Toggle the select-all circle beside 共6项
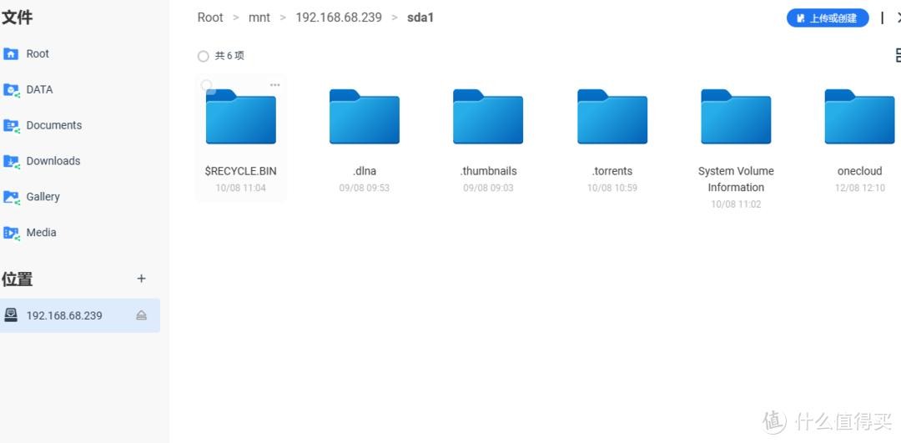Screen dimensions: 901x443 203,56
